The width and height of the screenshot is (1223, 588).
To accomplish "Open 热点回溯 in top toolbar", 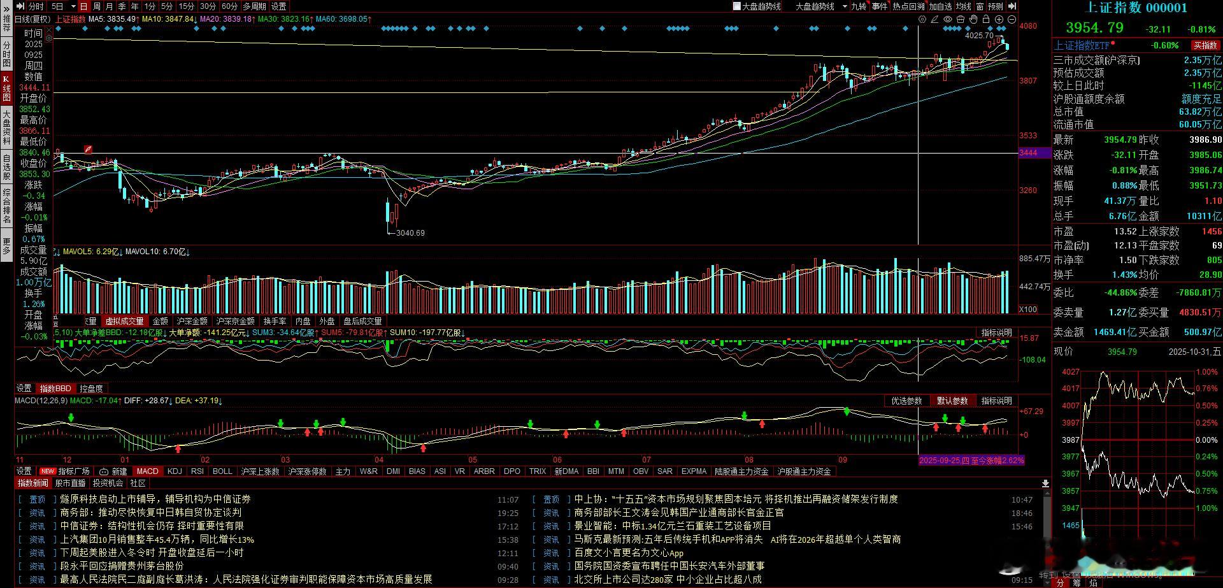I will click(908, 6).
